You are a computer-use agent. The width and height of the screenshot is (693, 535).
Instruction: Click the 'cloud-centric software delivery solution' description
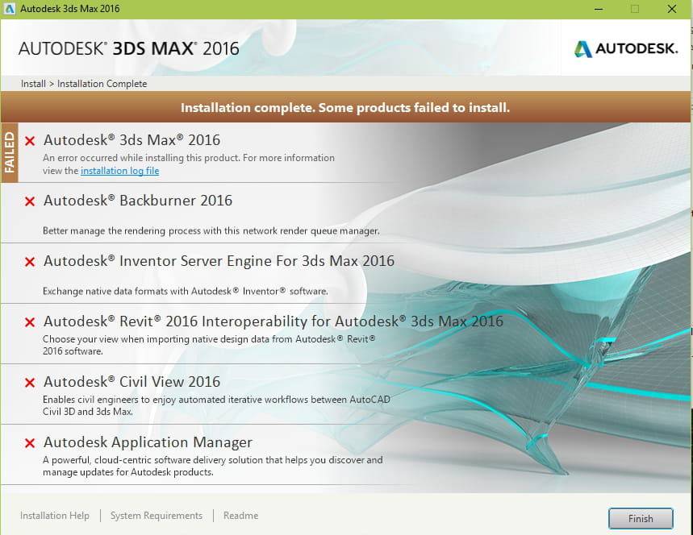[x=213, y=466]
